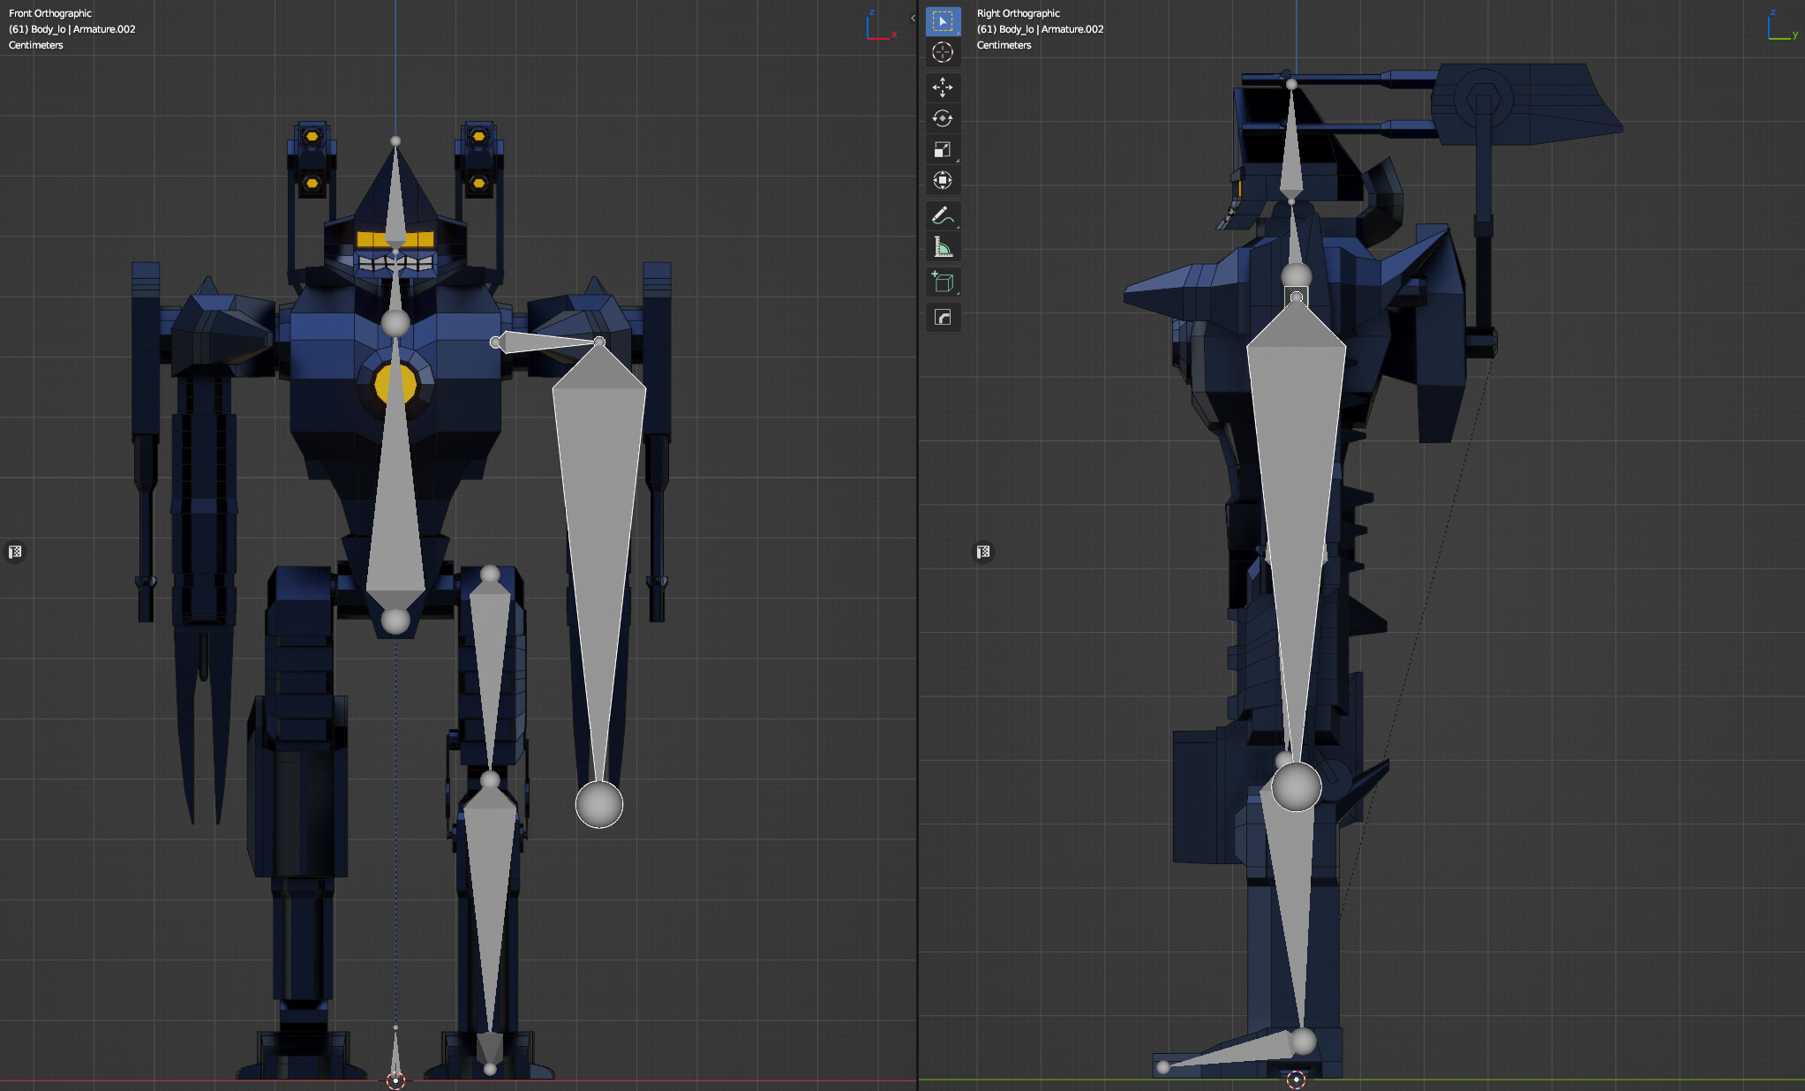Click the curved-corner tool below Add Cube
Viewport: 1805px width, 1091px height.
pos(943,317)
